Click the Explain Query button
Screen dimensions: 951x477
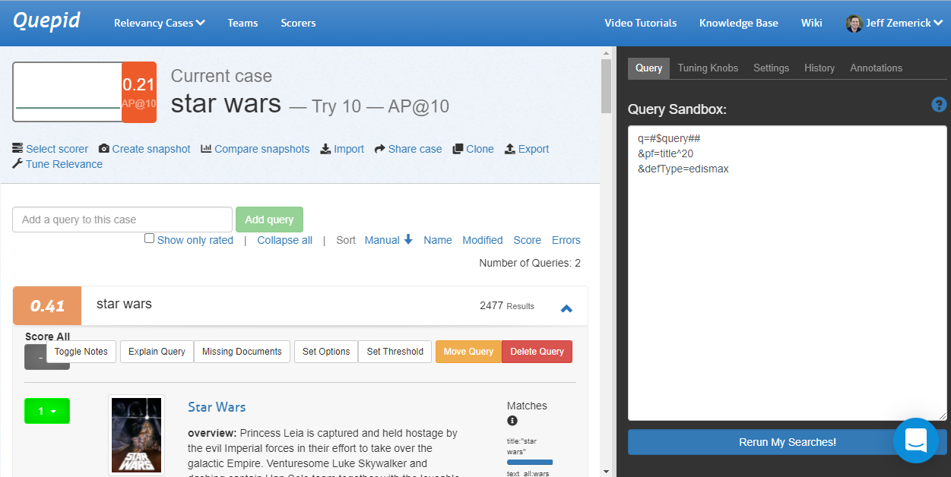(x=157, y=352)
